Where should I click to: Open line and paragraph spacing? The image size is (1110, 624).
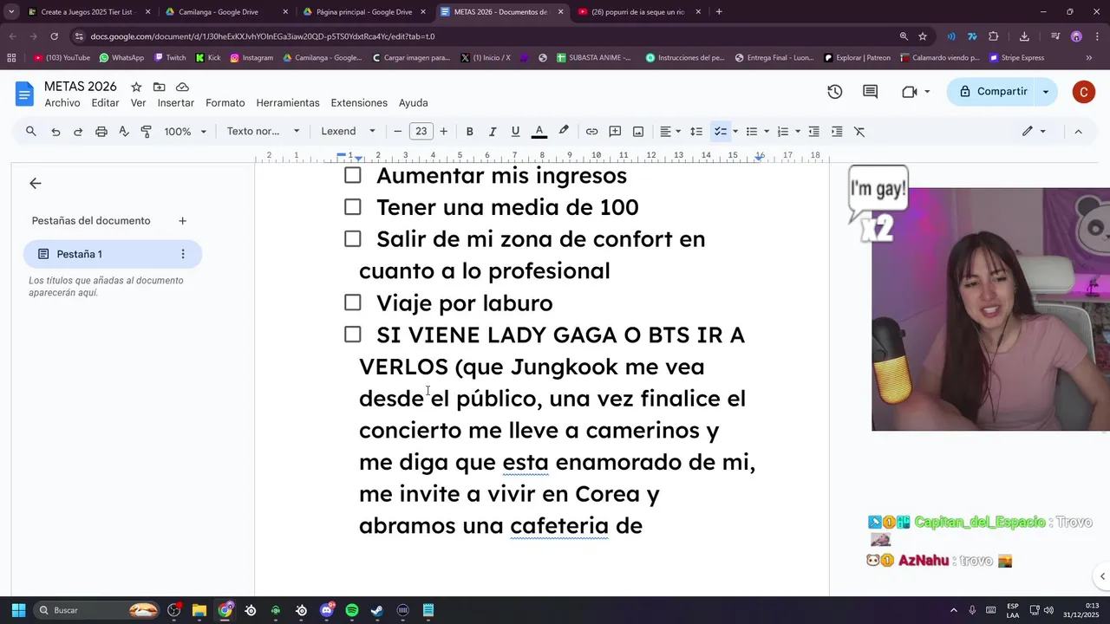[695, 132]
